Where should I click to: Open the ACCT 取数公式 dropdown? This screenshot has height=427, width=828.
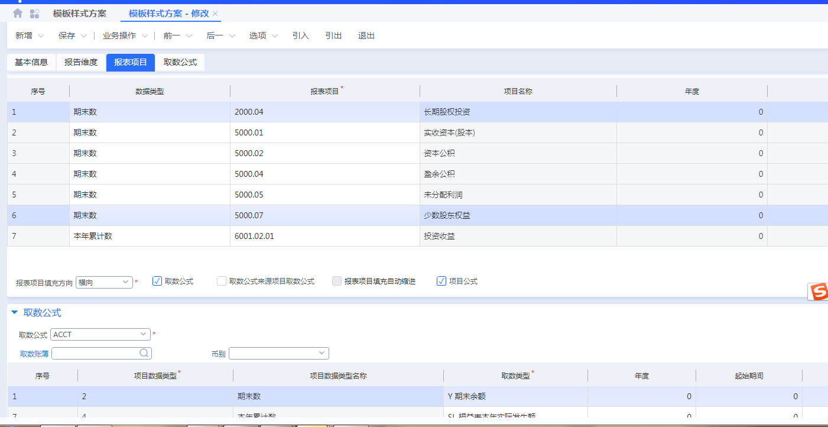144,334
